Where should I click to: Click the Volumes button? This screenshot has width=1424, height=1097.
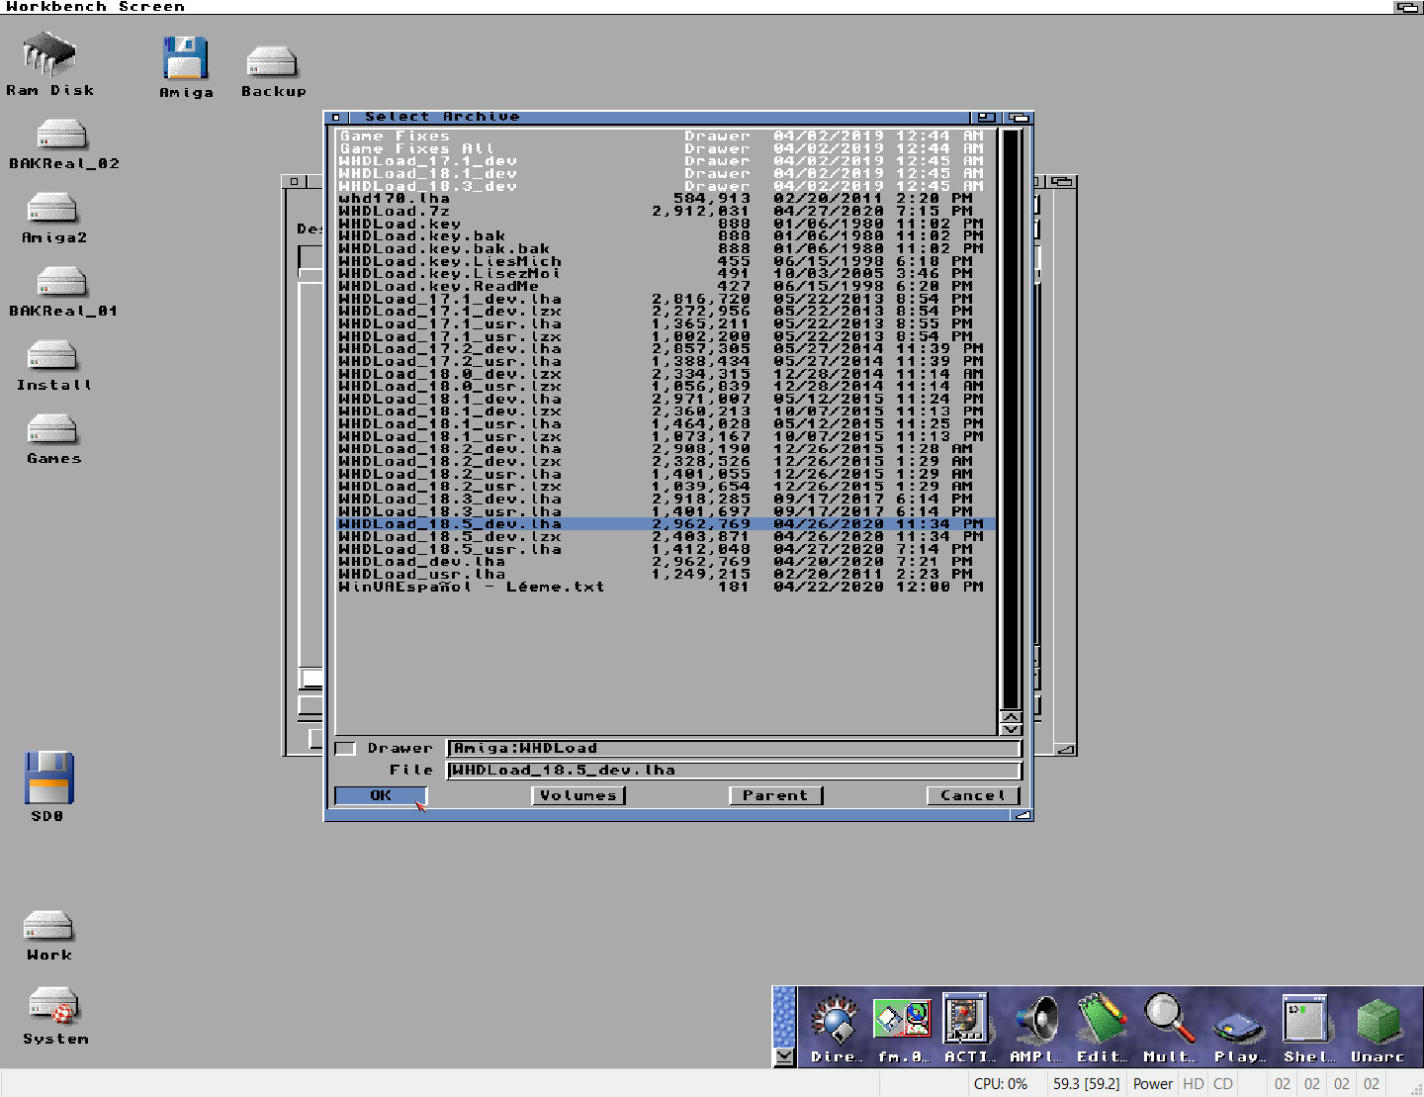tap(578, 795)
